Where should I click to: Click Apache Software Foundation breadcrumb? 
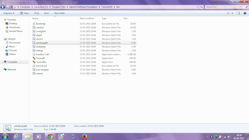pos(83,7)
